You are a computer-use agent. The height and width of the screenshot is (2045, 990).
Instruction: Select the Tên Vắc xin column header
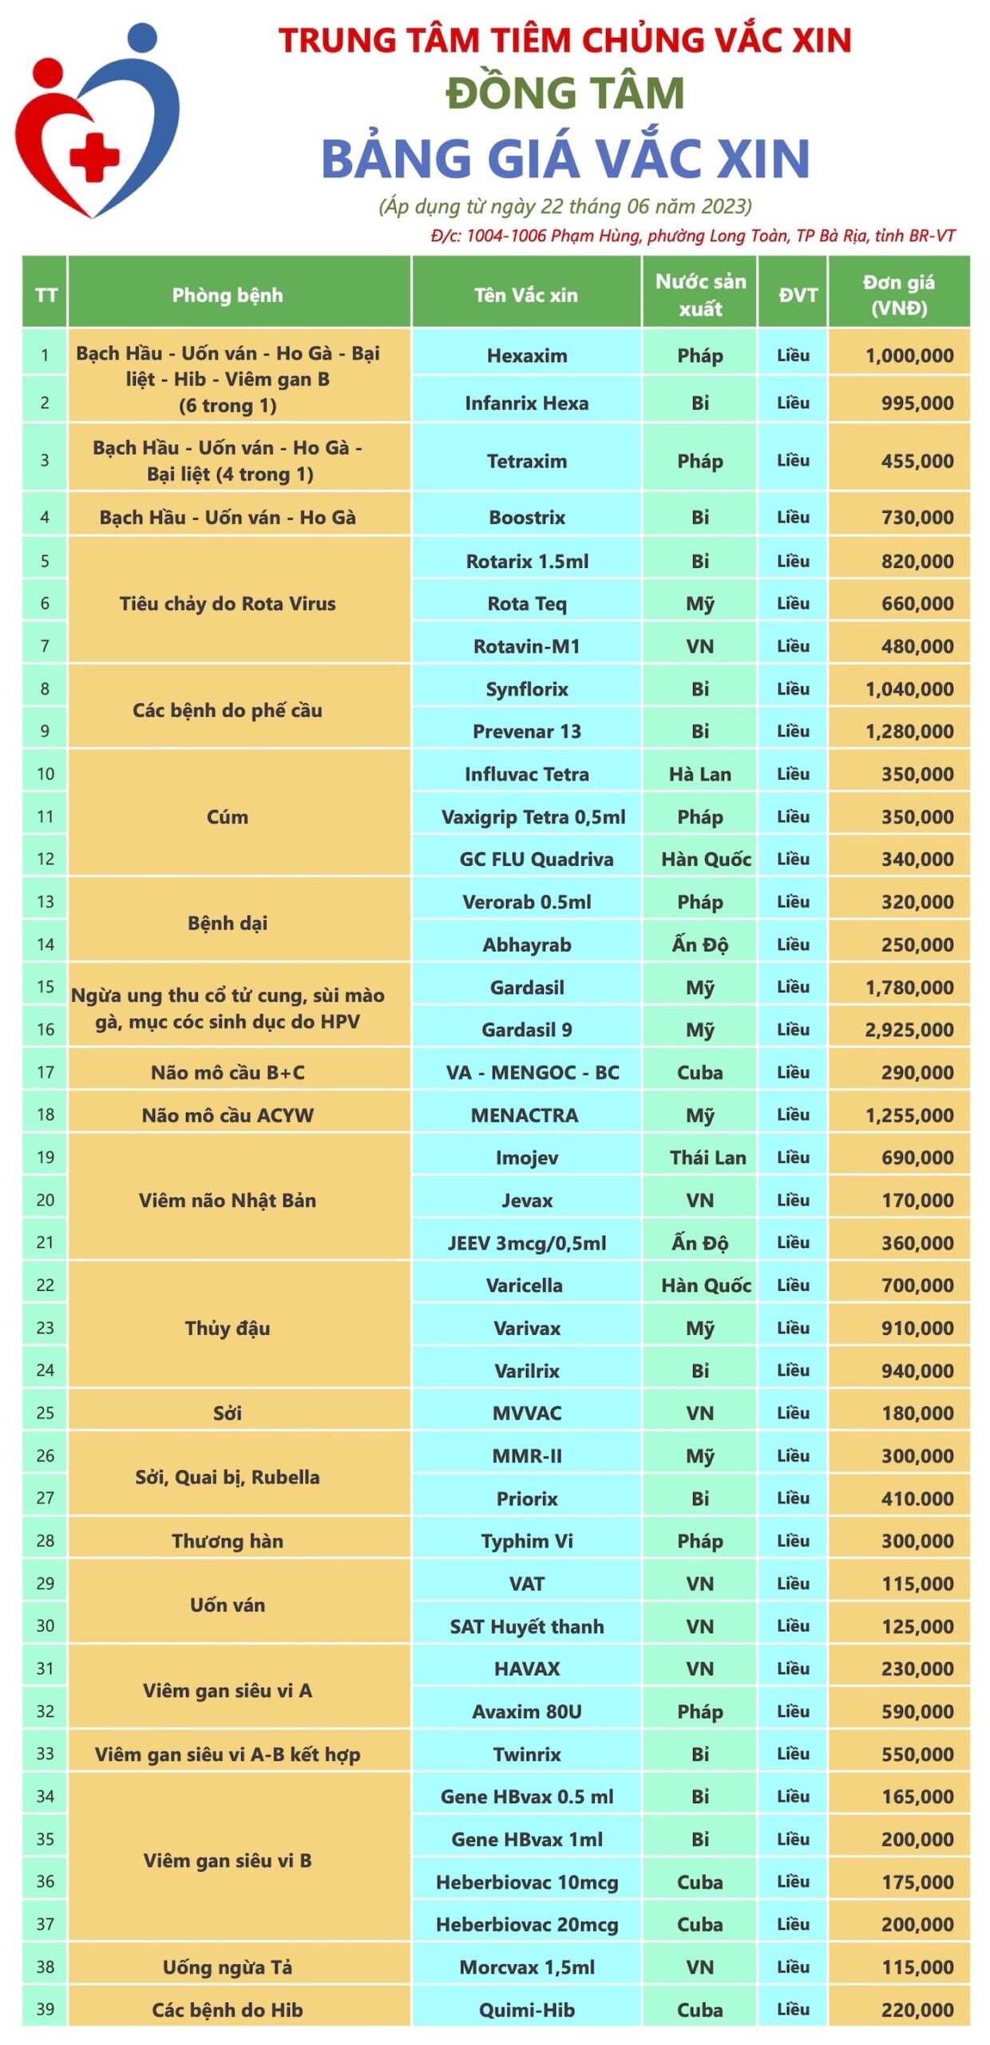point(525,295)
